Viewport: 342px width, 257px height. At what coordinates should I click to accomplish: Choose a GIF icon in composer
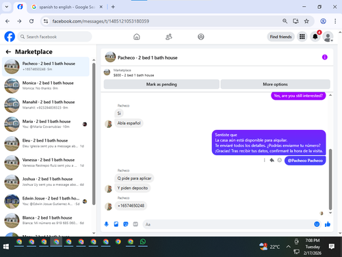pos(135,224)
